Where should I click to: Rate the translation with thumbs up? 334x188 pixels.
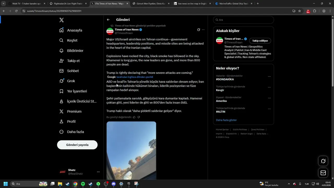[134, 117]
